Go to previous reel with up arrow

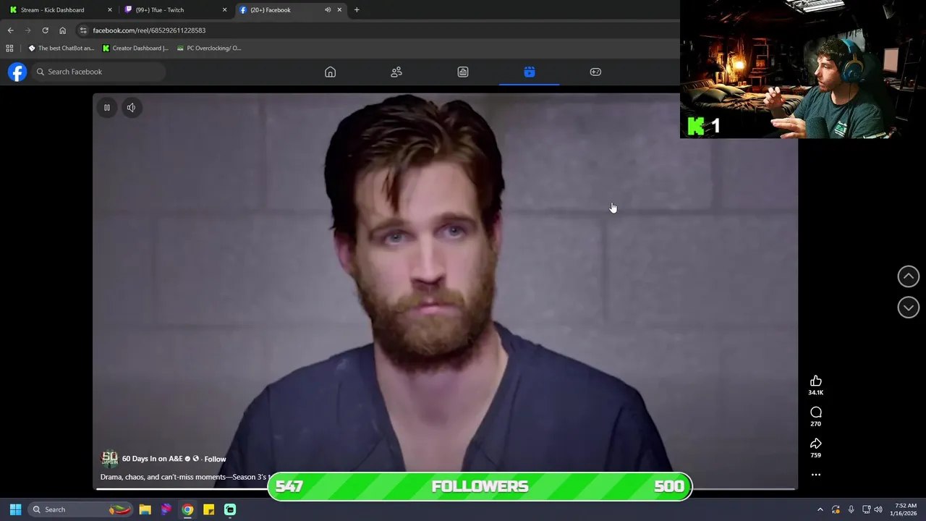pyautogui.click(x=908, y=276)
